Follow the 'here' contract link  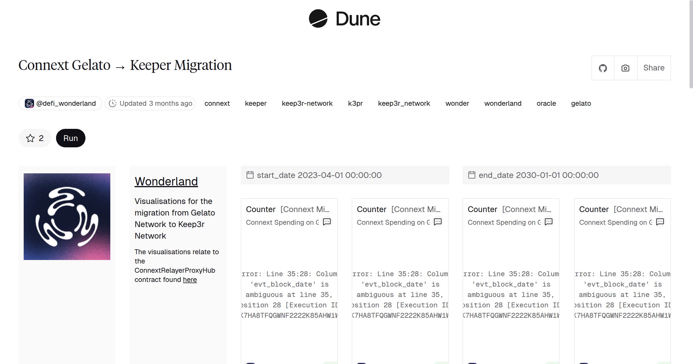click(190, 279)
